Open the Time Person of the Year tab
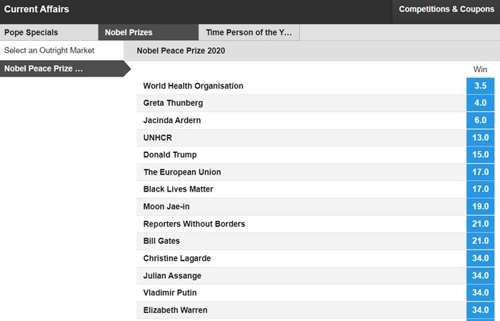 [x=249, y=32]
